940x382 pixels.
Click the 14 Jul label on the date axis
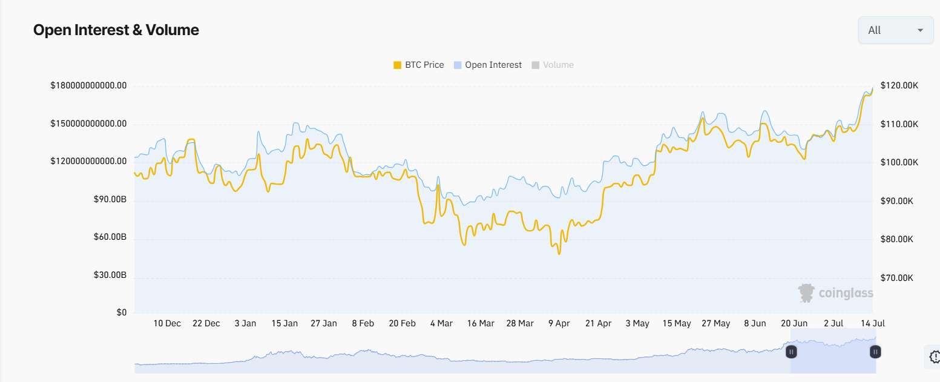click(x=872, y=323)
